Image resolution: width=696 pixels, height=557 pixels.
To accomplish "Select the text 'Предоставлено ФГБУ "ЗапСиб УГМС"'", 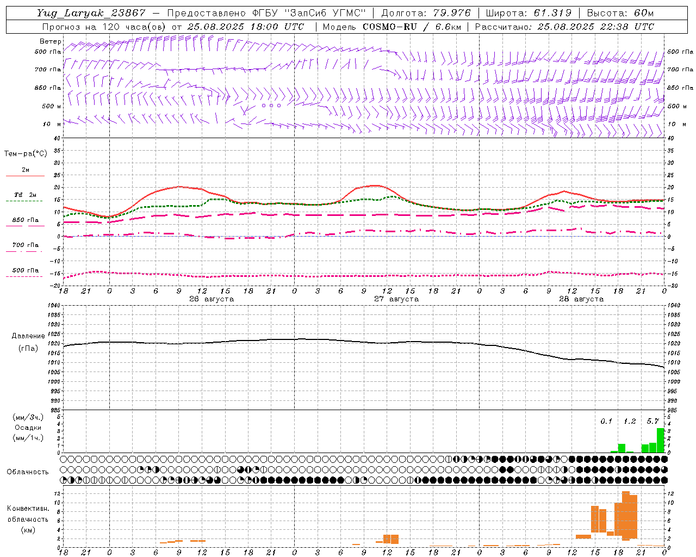I will 266,13.
